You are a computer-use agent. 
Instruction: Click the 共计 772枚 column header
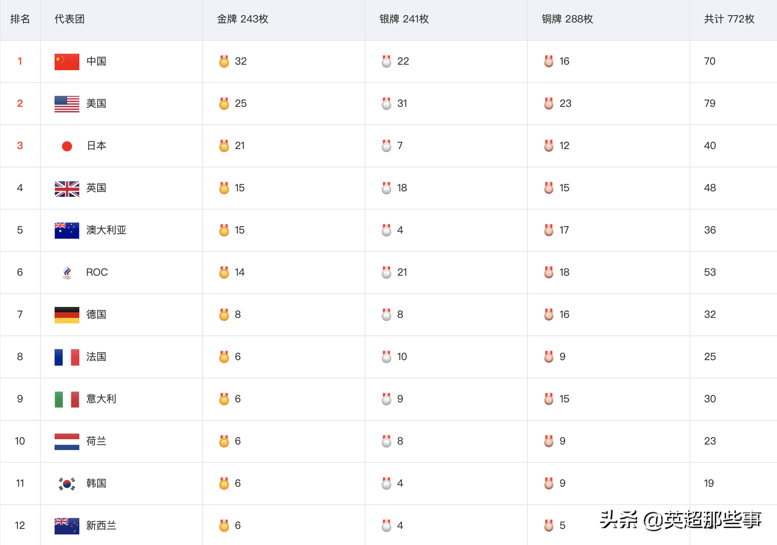[x=729, y=19]
